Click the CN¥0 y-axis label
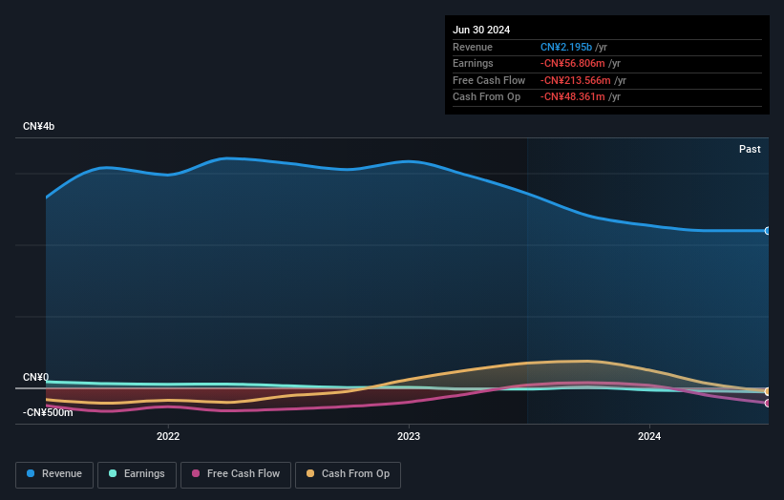784x500 pixels. [35, 377]
